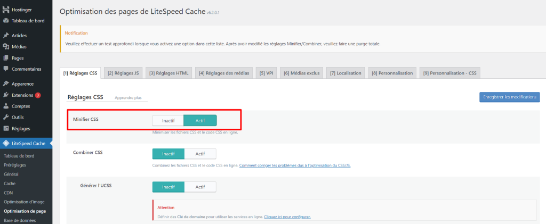This screenshot has width=546, height=224.
Task: Open the [3] Réglages HTML tab
Action: 169,73
